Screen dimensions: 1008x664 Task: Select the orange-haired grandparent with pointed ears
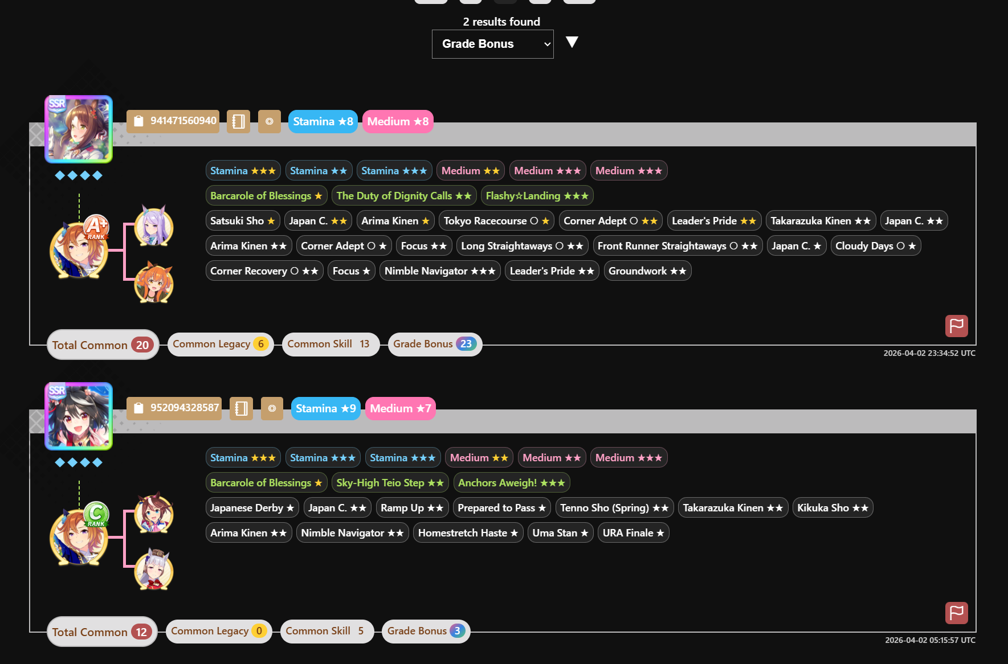click(154, 283)
